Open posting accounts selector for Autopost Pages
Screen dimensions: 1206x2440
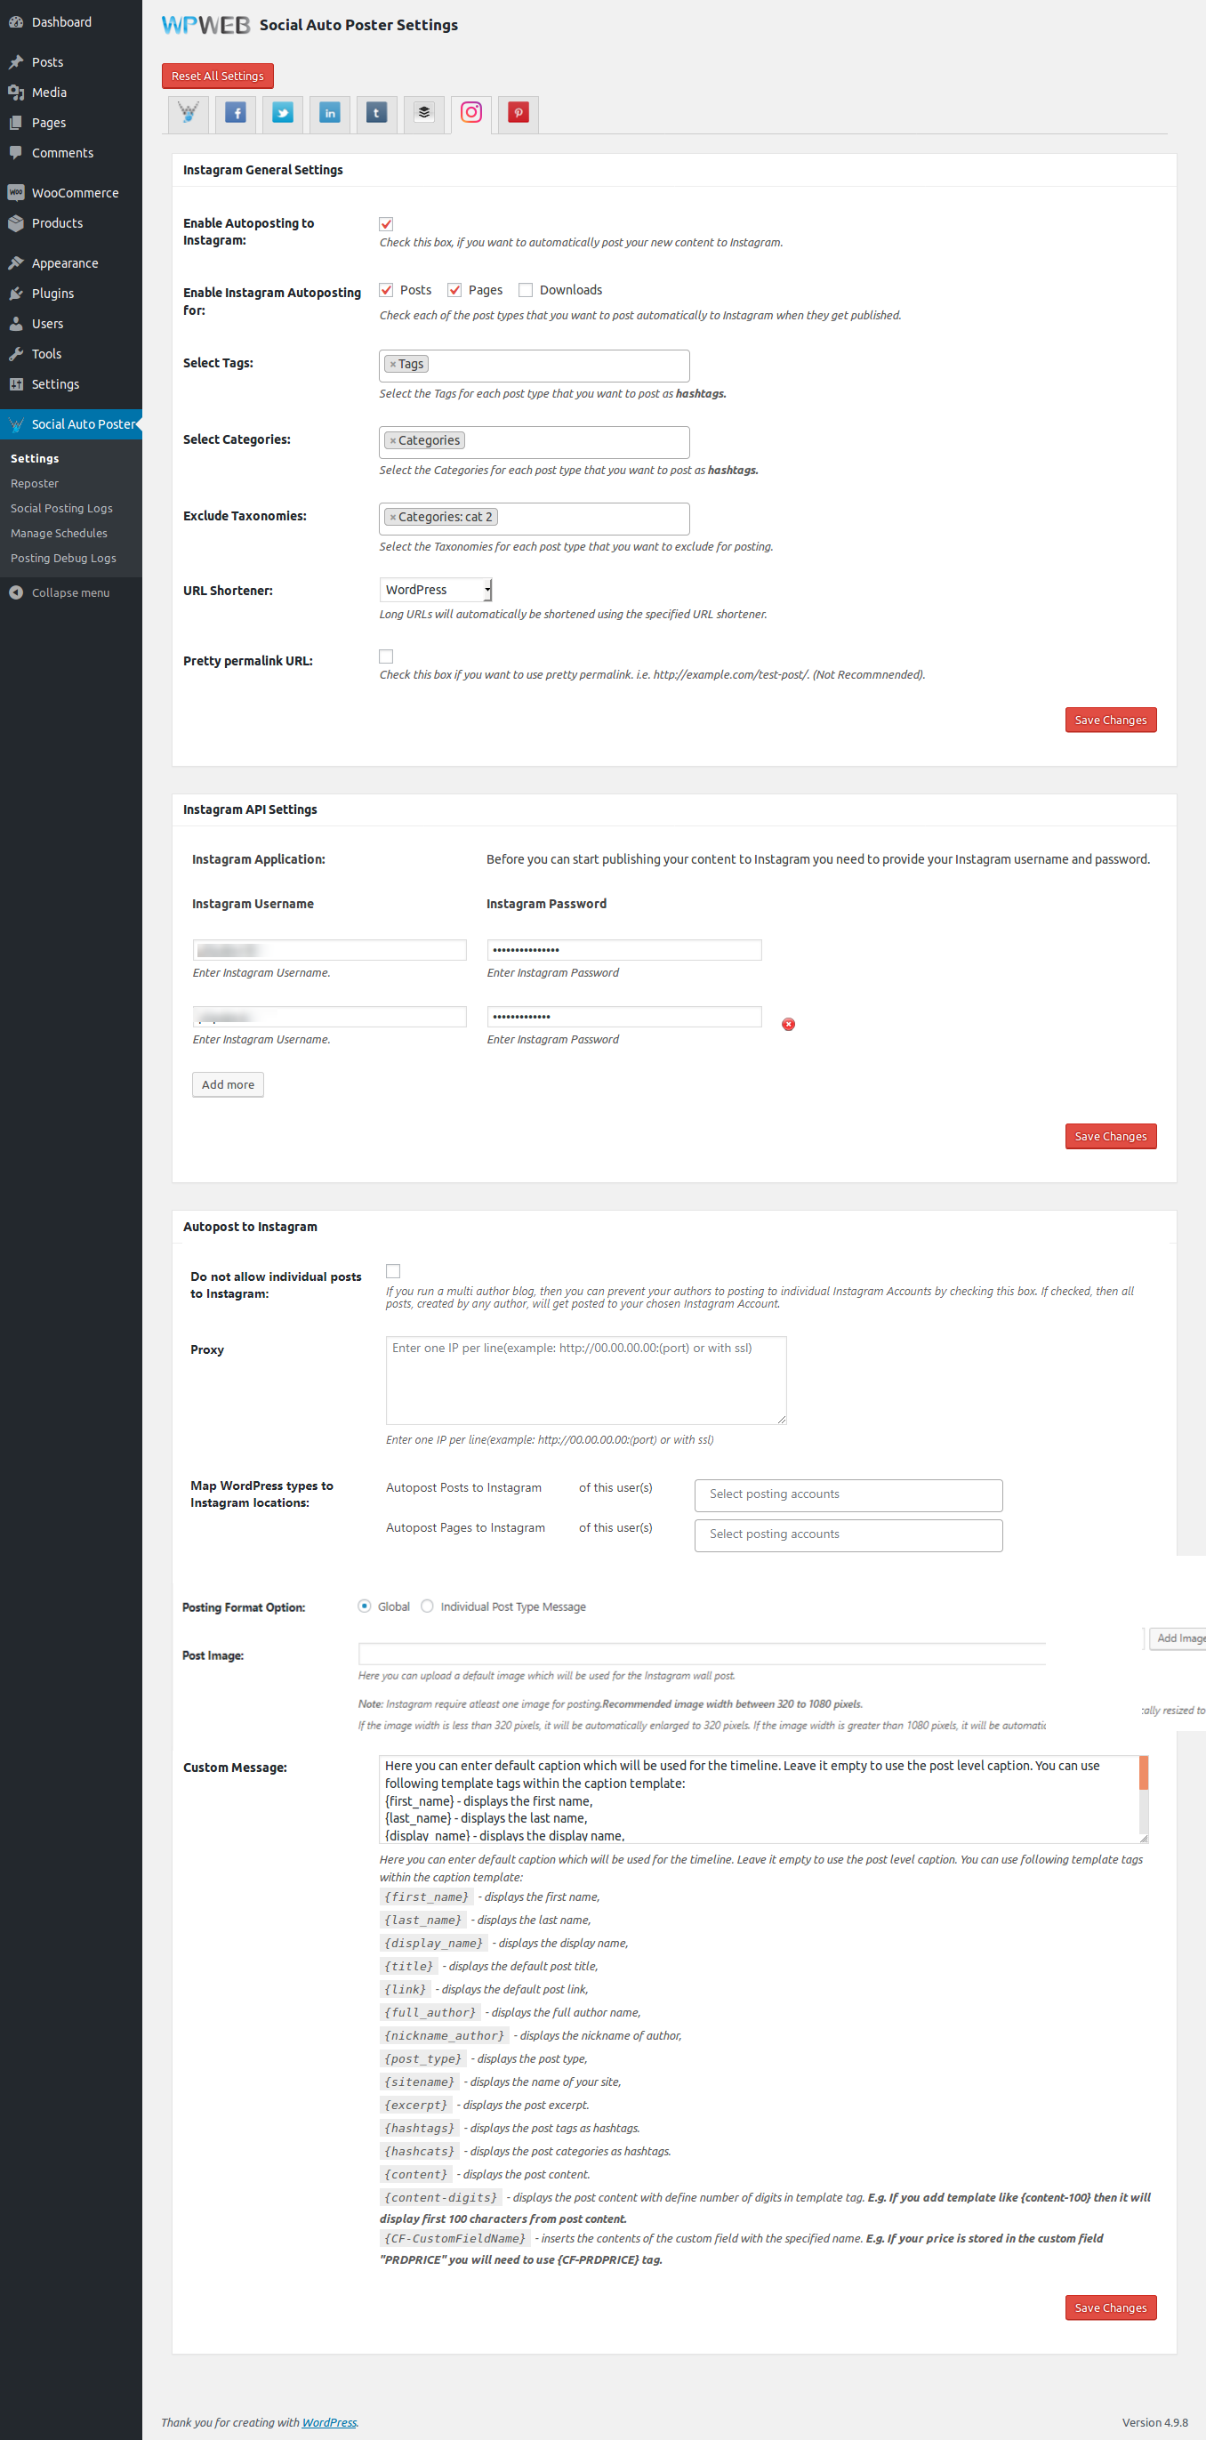pos(848,1534)
